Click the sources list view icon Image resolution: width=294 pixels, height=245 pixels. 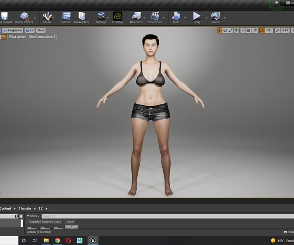tap(21, 216)
